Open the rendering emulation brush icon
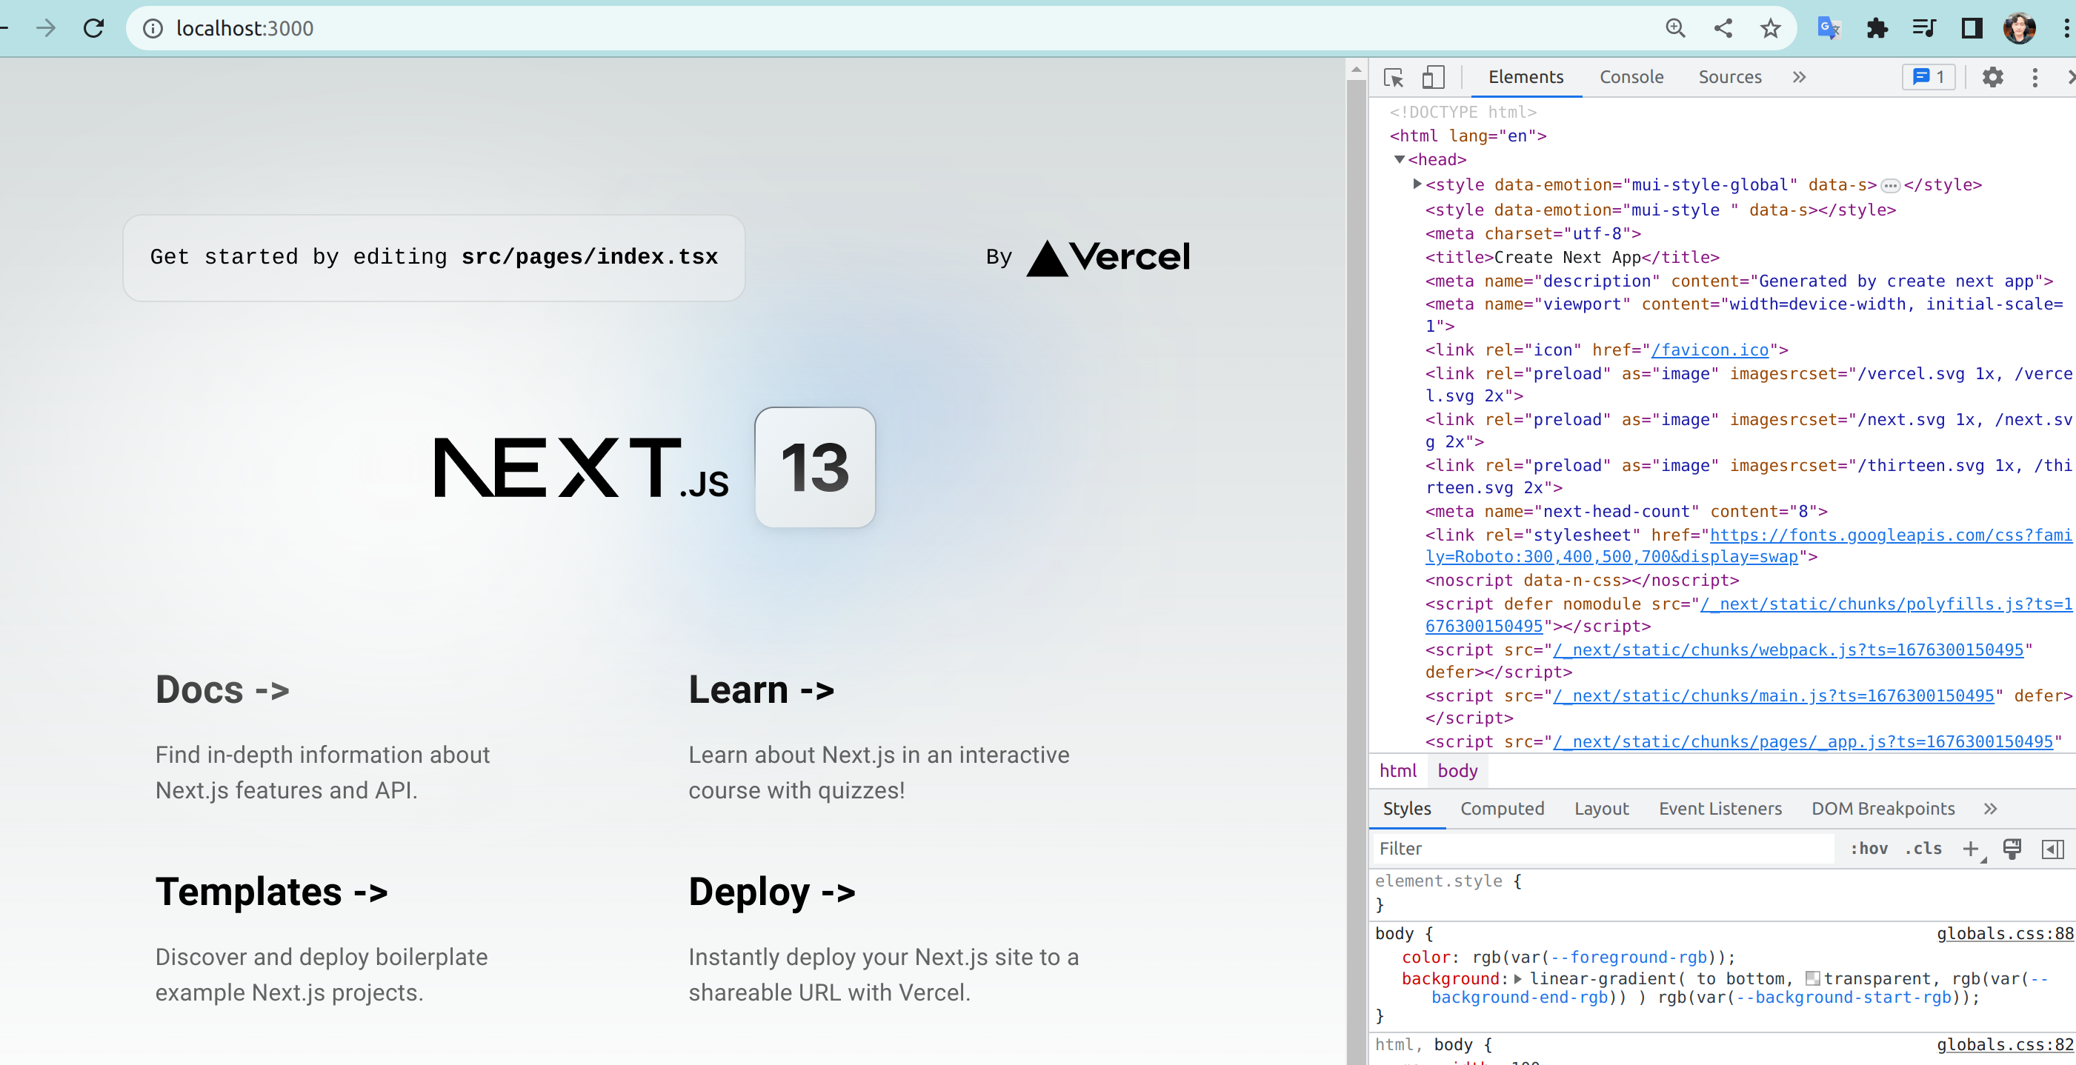Viewport: 2076px width, 1065px height. pyautogui.click(x=2012, y=848)
